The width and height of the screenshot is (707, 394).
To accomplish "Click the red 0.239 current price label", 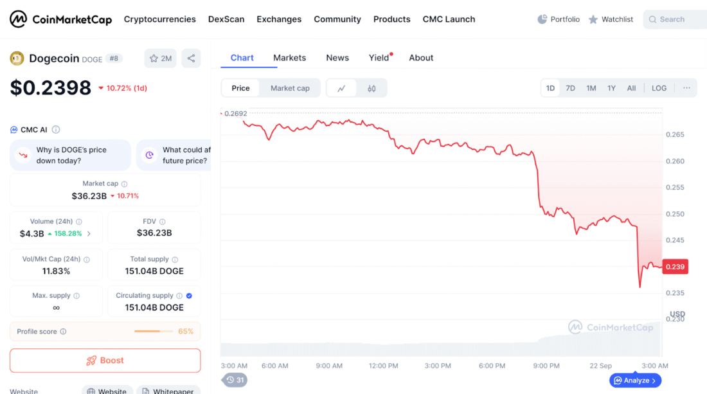I will click(x=675, y=267).
